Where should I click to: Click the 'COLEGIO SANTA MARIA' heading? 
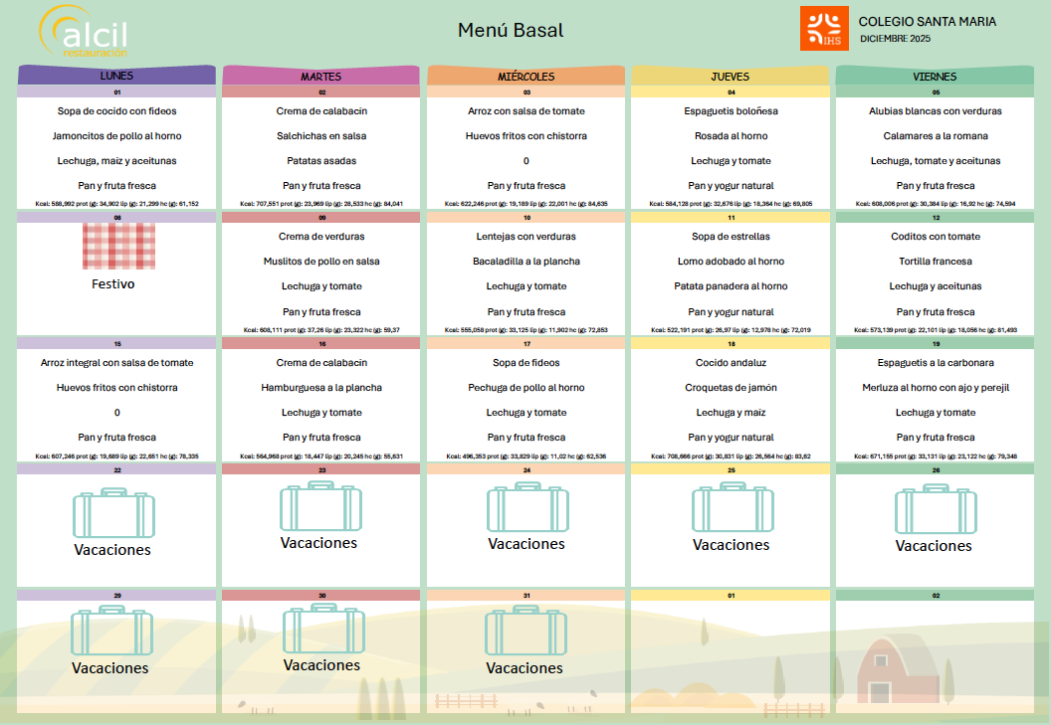[x=927, y=22]
